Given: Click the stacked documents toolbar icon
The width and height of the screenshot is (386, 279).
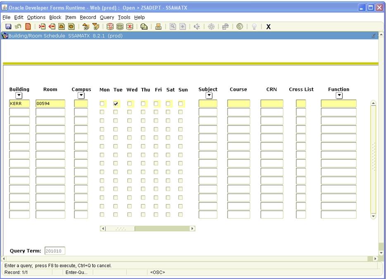Looking at the screenshot, I should pos(144,26).
